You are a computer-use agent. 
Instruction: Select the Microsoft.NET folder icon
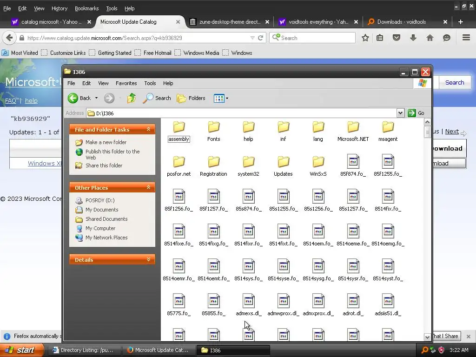353,127
